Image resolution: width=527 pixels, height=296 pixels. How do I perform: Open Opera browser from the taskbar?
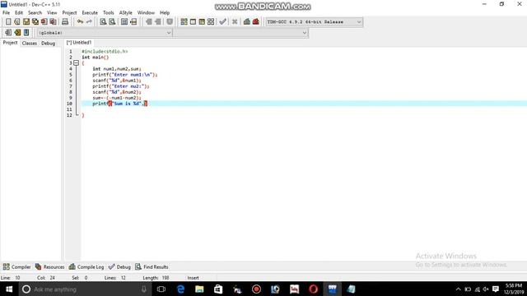(x=313, y=289)
